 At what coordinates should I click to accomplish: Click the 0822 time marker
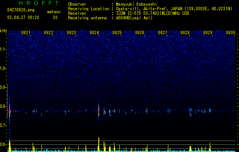click(x=49, y=33)
